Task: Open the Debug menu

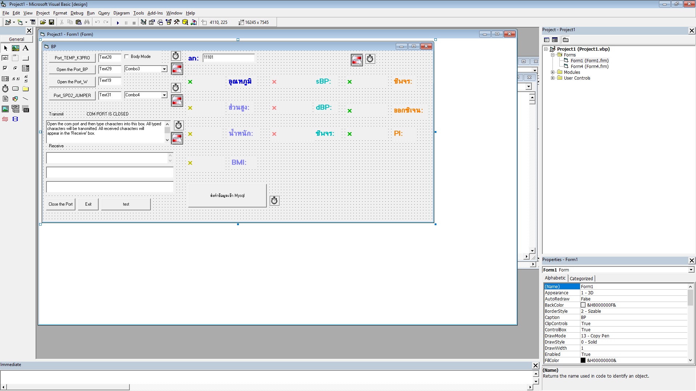Action: [76, 13]
